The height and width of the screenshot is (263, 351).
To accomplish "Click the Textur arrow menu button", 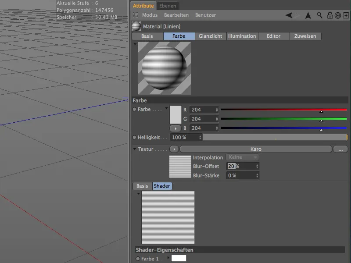I will pyautogui.click(x=174, y=149).
